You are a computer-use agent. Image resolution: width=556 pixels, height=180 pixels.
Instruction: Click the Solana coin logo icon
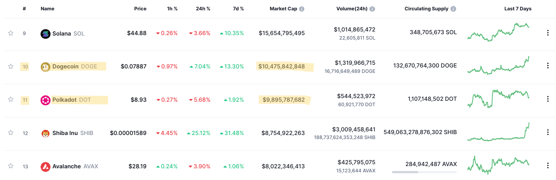[x=45, y=33]
